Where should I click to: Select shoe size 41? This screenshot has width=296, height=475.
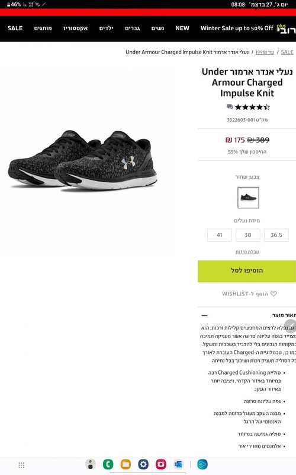click(x=219, y=235)
